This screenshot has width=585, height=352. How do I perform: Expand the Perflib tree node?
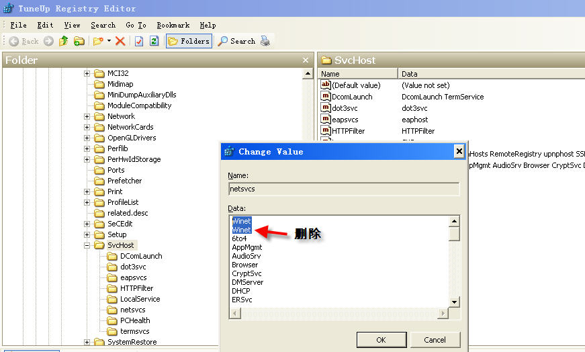pyautogui.click(x=87, y=149)
